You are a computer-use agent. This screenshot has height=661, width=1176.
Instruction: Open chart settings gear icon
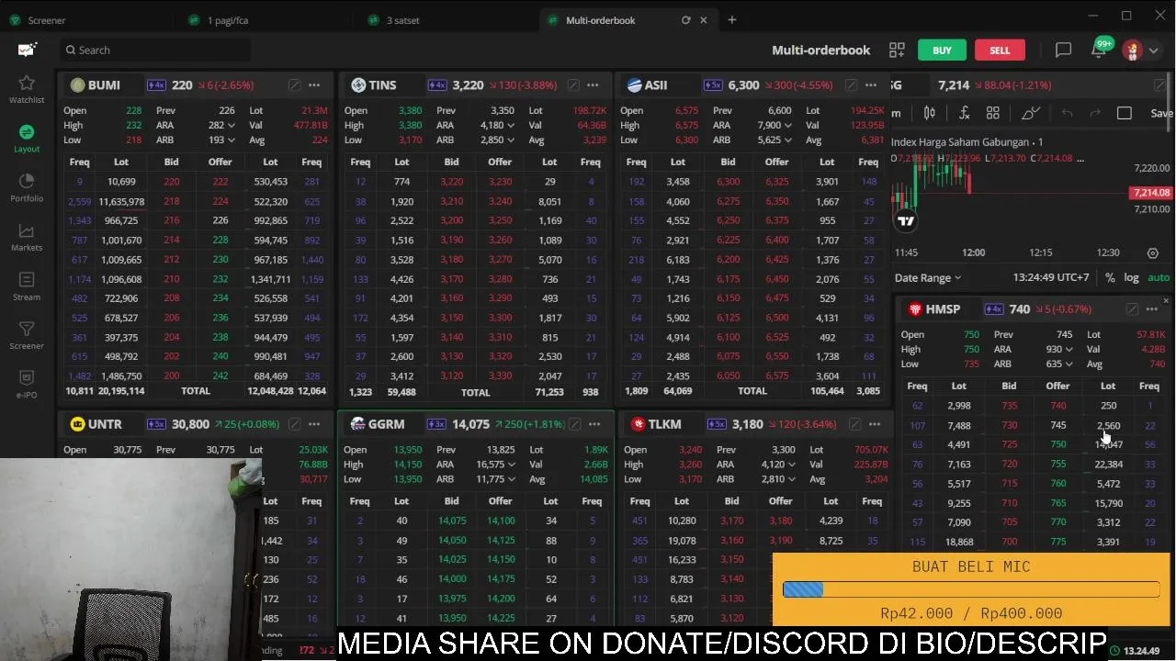tap(1153, 252)
